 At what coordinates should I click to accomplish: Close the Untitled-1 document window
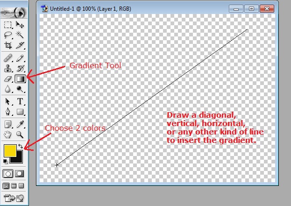point(267,9)
